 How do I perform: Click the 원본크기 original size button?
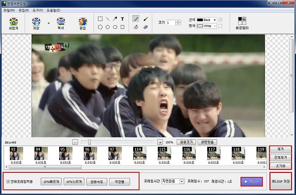pyautogui.click(x=186, y=142)
